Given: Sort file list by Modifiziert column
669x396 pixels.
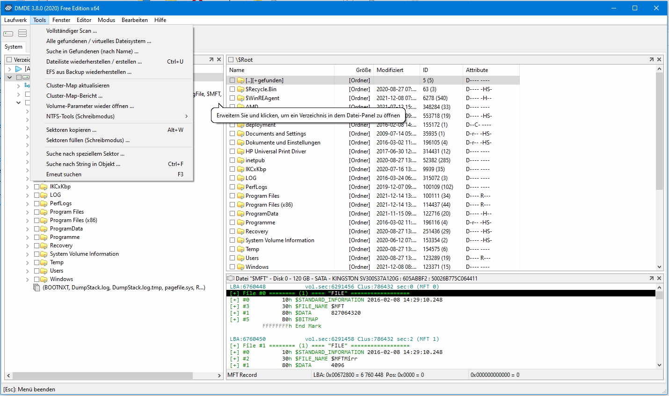Looking at the screenshot, I should coord(397,70).
